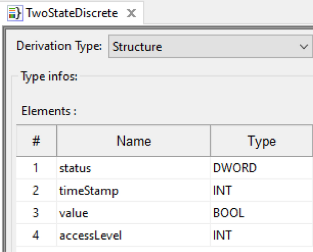
Task: Select row number 1 in Elements
Action: pyautogui.click(x=37, y=168)
